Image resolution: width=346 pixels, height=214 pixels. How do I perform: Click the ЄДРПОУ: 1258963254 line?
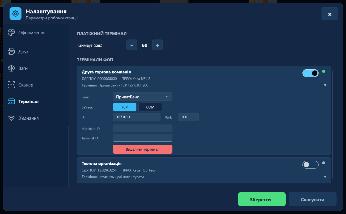[x=118, y=170]
